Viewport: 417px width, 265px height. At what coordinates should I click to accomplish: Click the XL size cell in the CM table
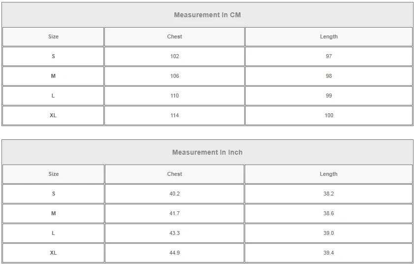(53, 115)
